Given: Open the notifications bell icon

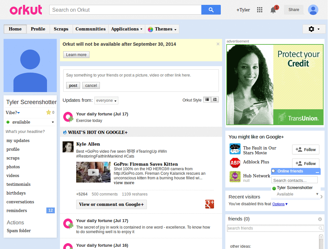Looking at the screenshot, I should (x=273, y=10).
